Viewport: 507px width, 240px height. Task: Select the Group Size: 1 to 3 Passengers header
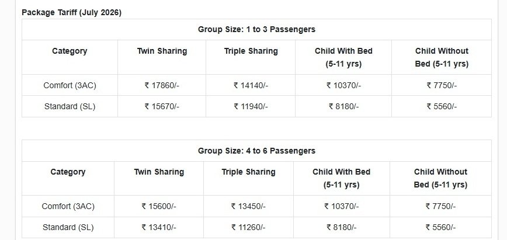point(256,29)
